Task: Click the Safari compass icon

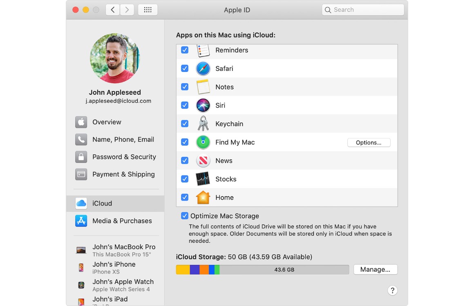Action: point(203,69)
